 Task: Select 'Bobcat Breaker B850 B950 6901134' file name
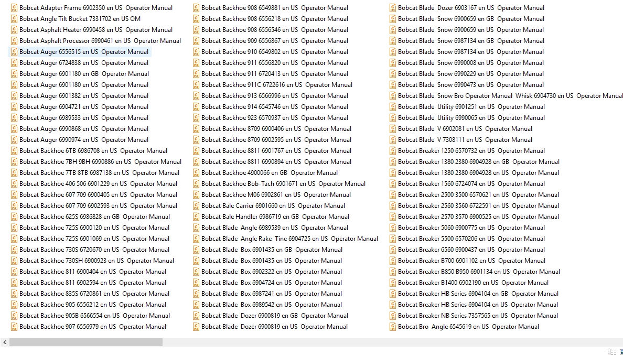pyautogui.click(x=479, y=272)
